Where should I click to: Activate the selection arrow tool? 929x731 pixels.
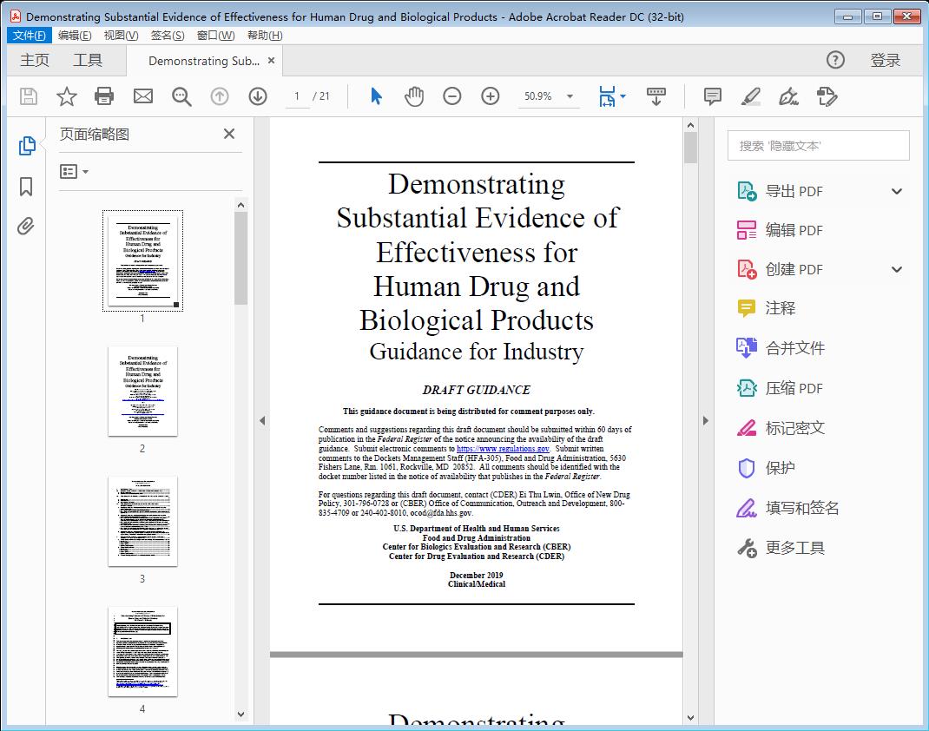[x=376, y=96]
